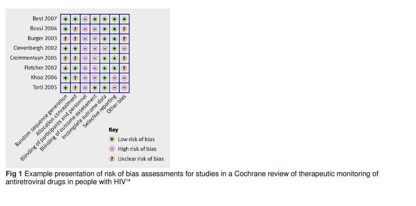Screen dimensions: 416x206
Task: Click Torti 2005's blinding of outcome assessment plus
Action: tap(95, 88)
